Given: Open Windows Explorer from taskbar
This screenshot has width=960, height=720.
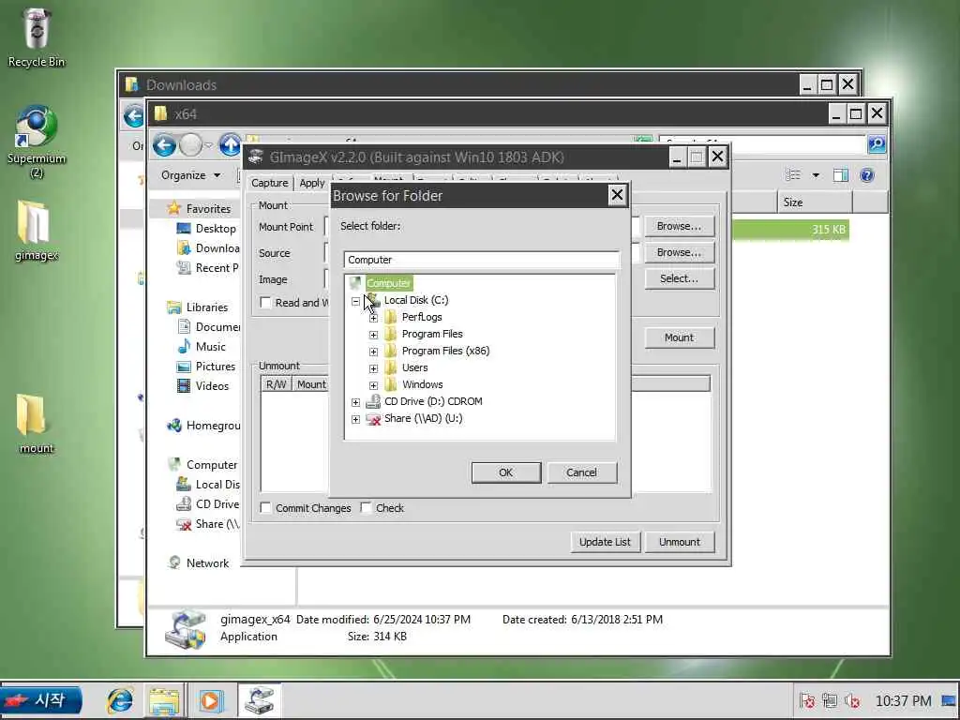Looking at the screenshot, I should click(164, 701).
